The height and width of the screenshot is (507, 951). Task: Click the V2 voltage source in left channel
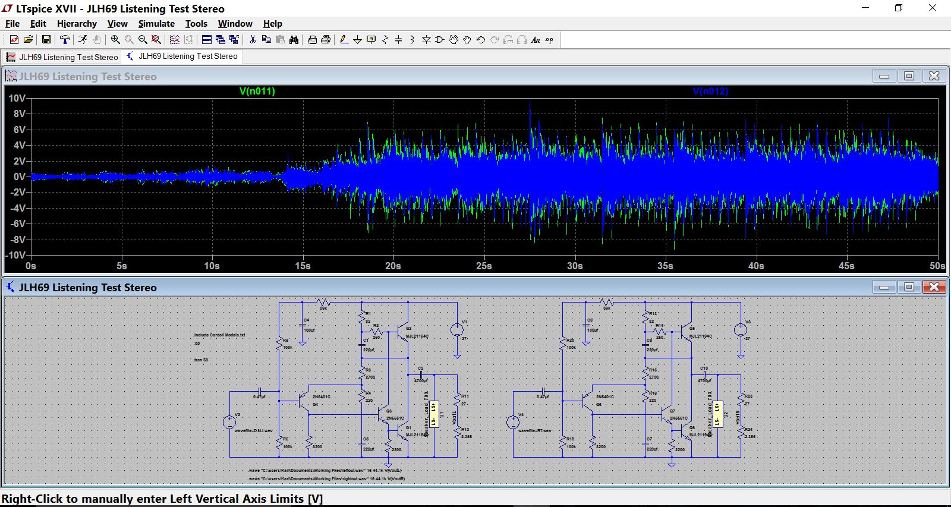point(229,422)
